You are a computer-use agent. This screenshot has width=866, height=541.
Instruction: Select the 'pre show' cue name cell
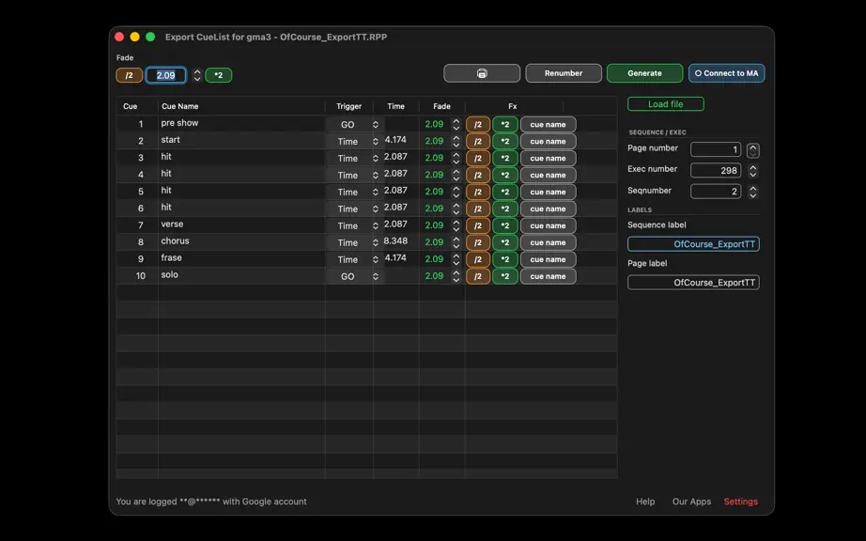(242, 123)
